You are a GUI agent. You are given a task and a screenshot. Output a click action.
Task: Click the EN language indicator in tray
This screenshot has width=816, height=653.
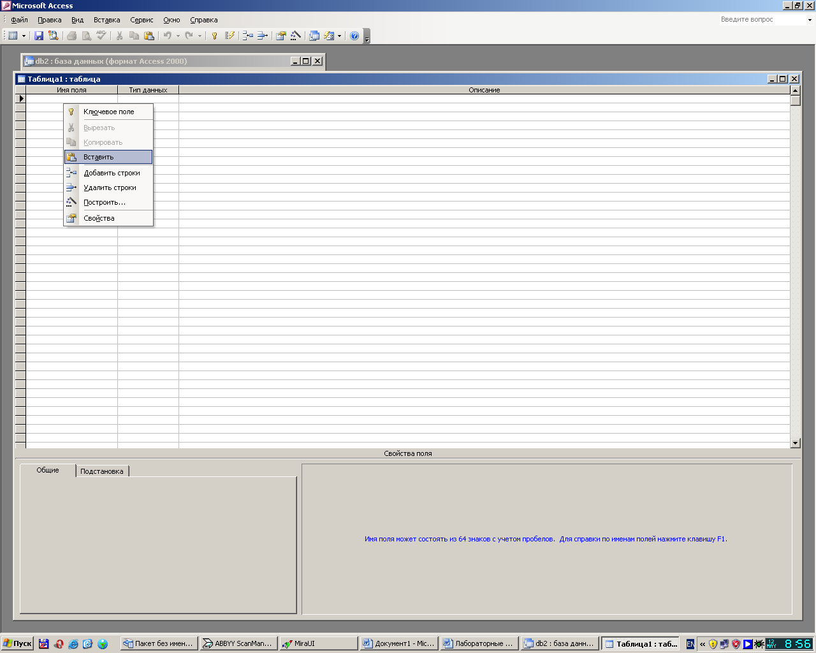click(690, 644)
